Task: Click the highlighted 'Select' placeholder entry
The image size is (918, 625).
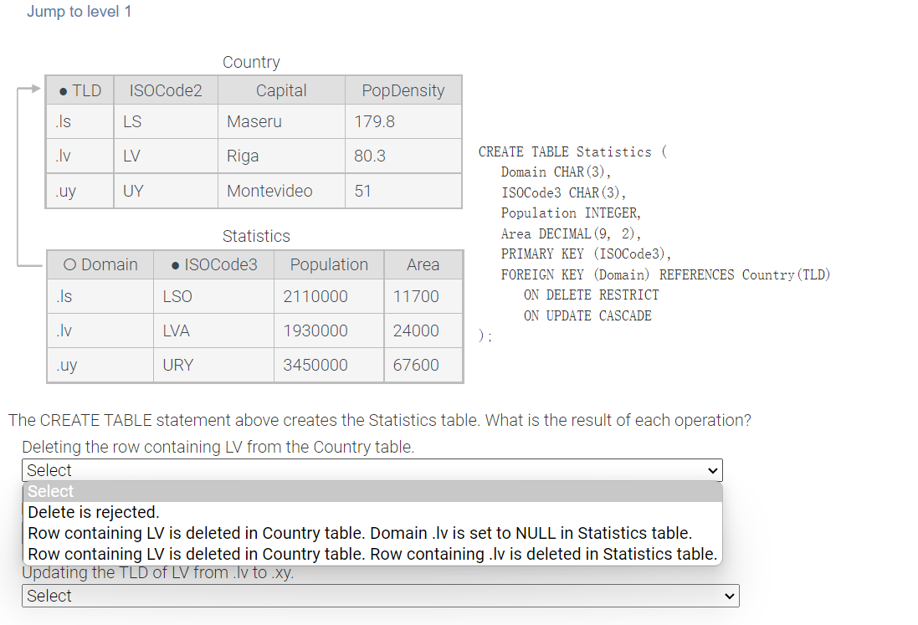Action: (x=50, y=491)
